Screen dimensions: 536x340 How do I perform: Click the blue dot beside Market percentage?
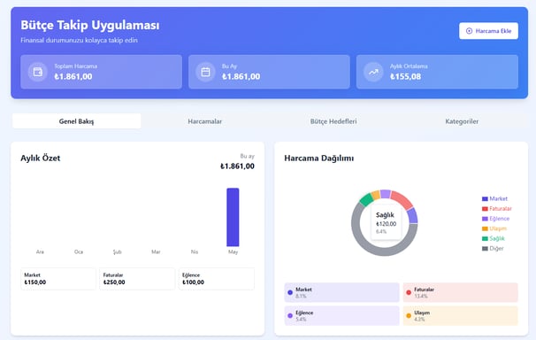[290, 292]
